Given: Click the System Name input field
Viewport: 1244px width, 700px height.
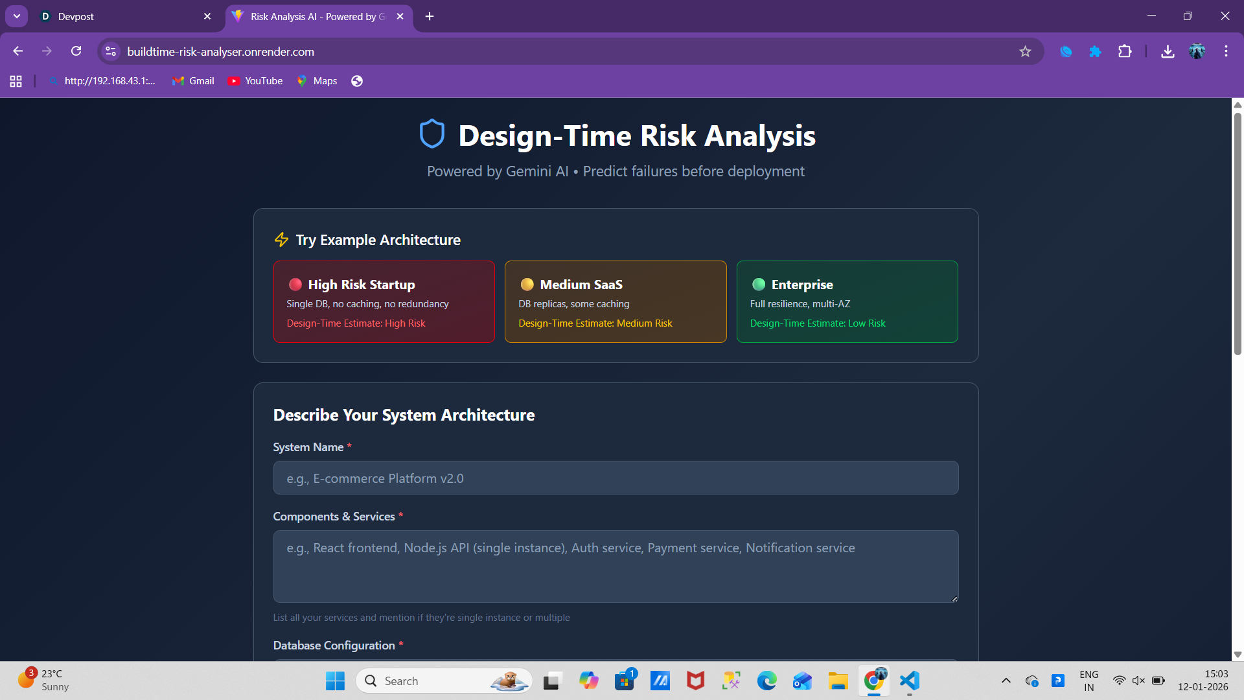Looking at the screenshot, I should pos(616,478).
